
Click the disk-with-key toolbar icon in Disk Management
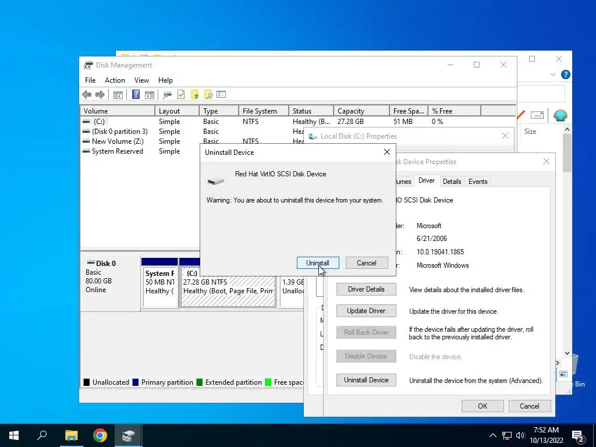pos(167,95)
